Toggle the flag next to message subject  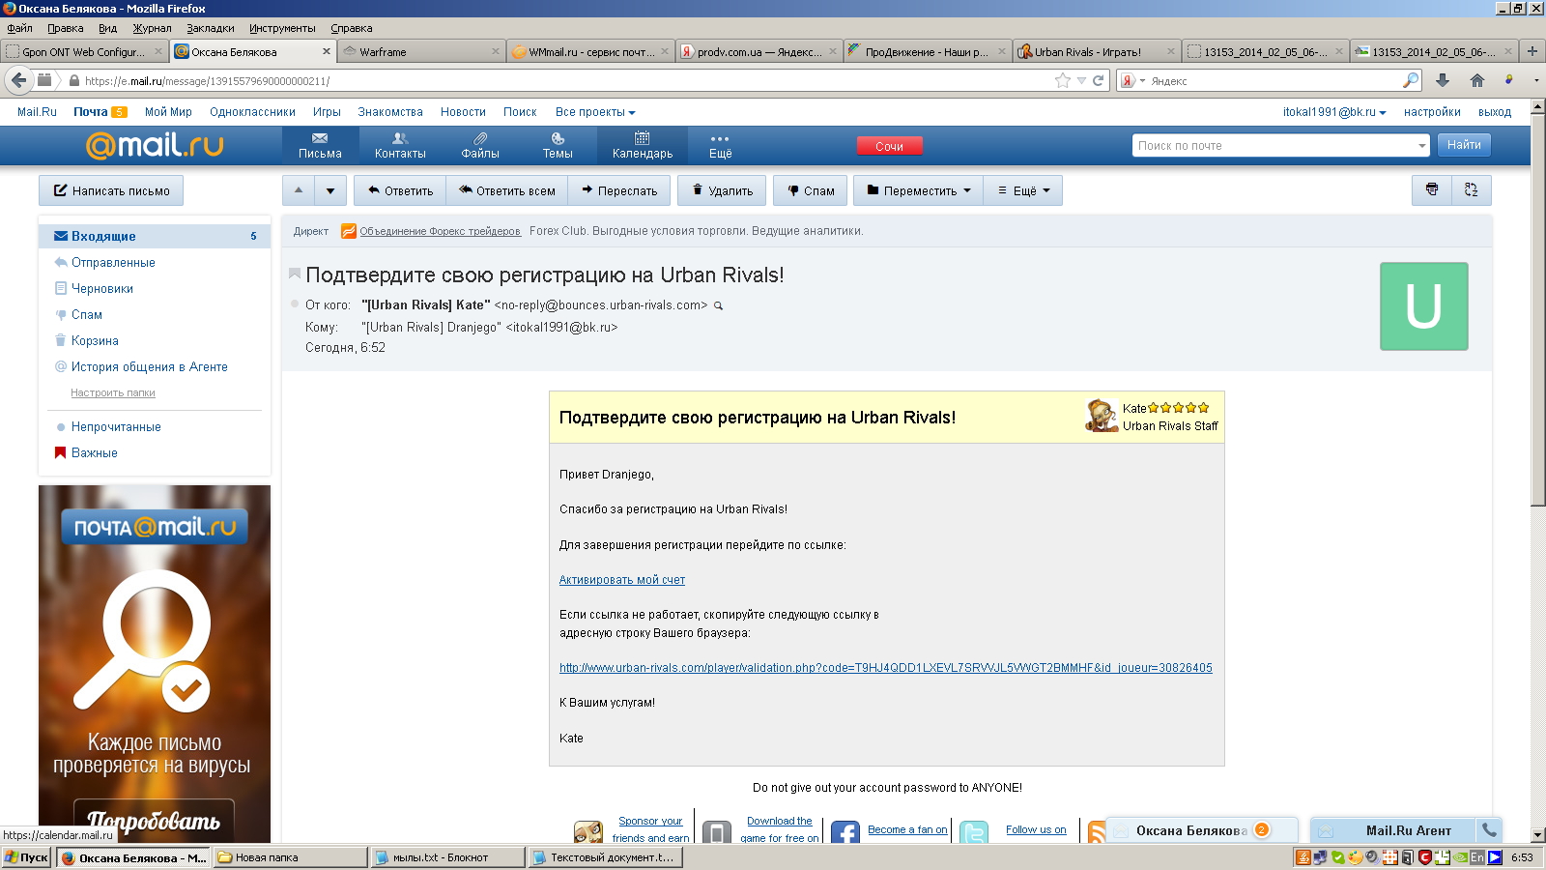[x=295, y=275]
